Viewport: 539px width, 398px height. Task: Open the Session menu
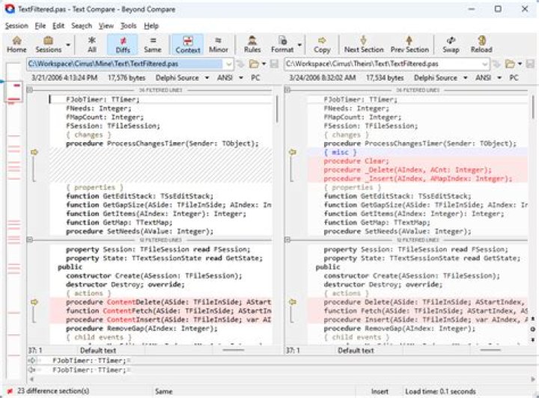[16, 26]
